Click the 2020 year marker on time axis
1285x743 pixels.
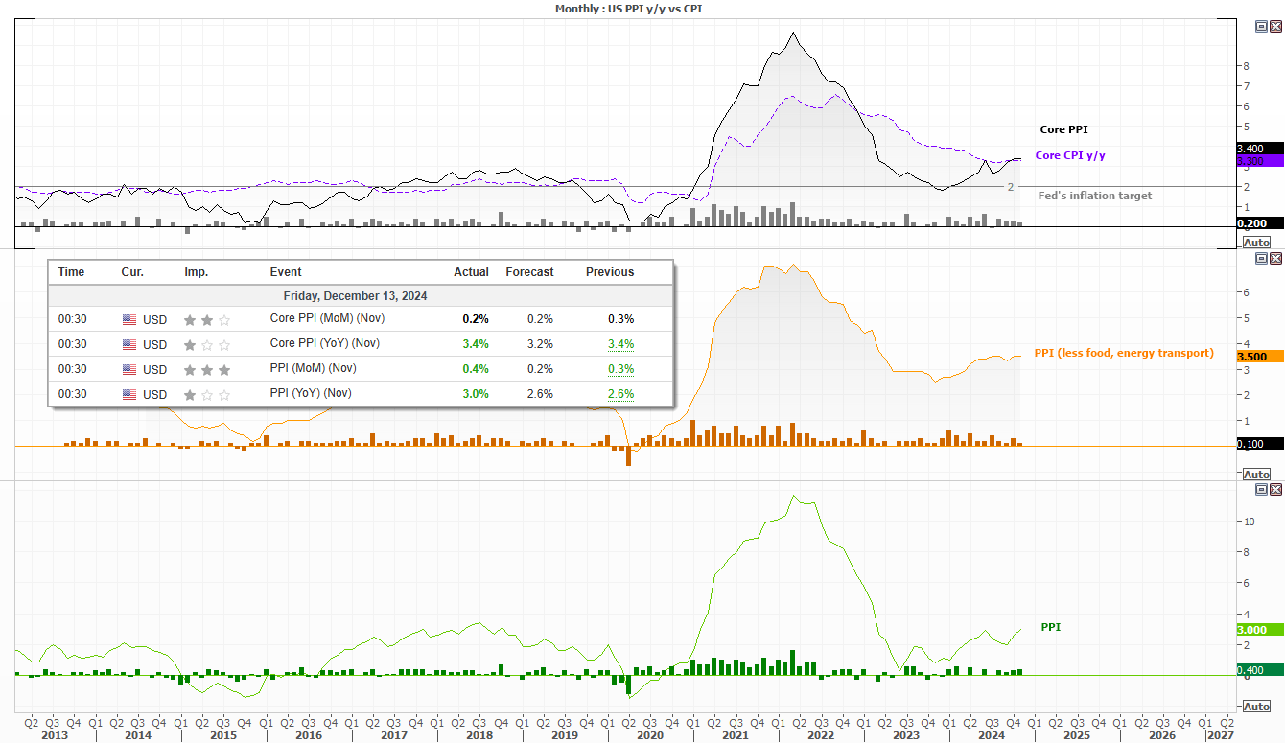pyautogui.click(x=649, y=735)
